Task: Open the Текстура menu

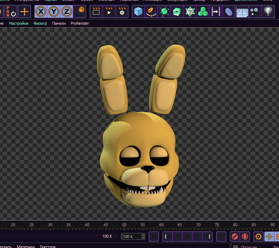Action: 47,247
